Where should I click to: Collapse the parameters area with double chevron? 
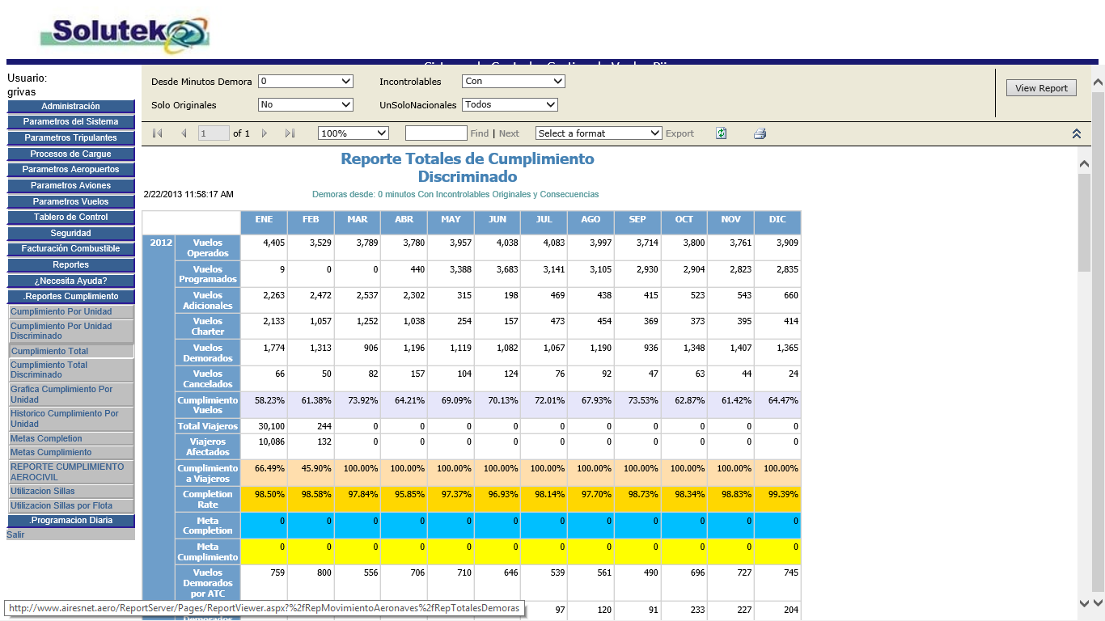(1077, 133)
